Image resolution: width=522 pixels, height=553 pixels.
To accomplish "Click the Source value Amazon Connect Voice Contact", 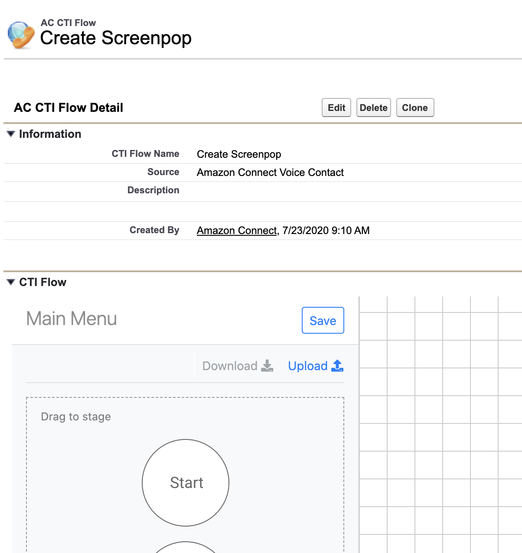I will [270, 172].
